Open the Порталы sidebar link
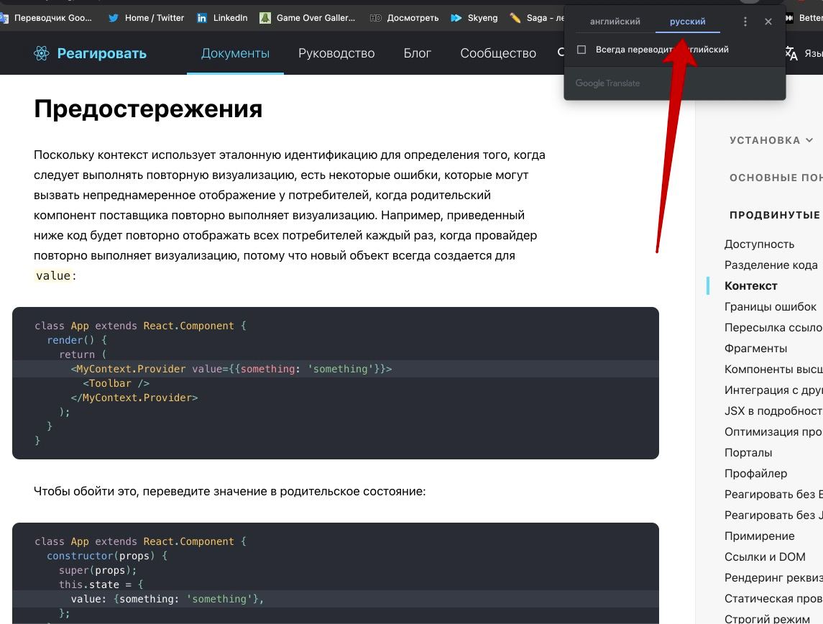The image size is (823, 624). pyautogui.click(x=748, y=453)
